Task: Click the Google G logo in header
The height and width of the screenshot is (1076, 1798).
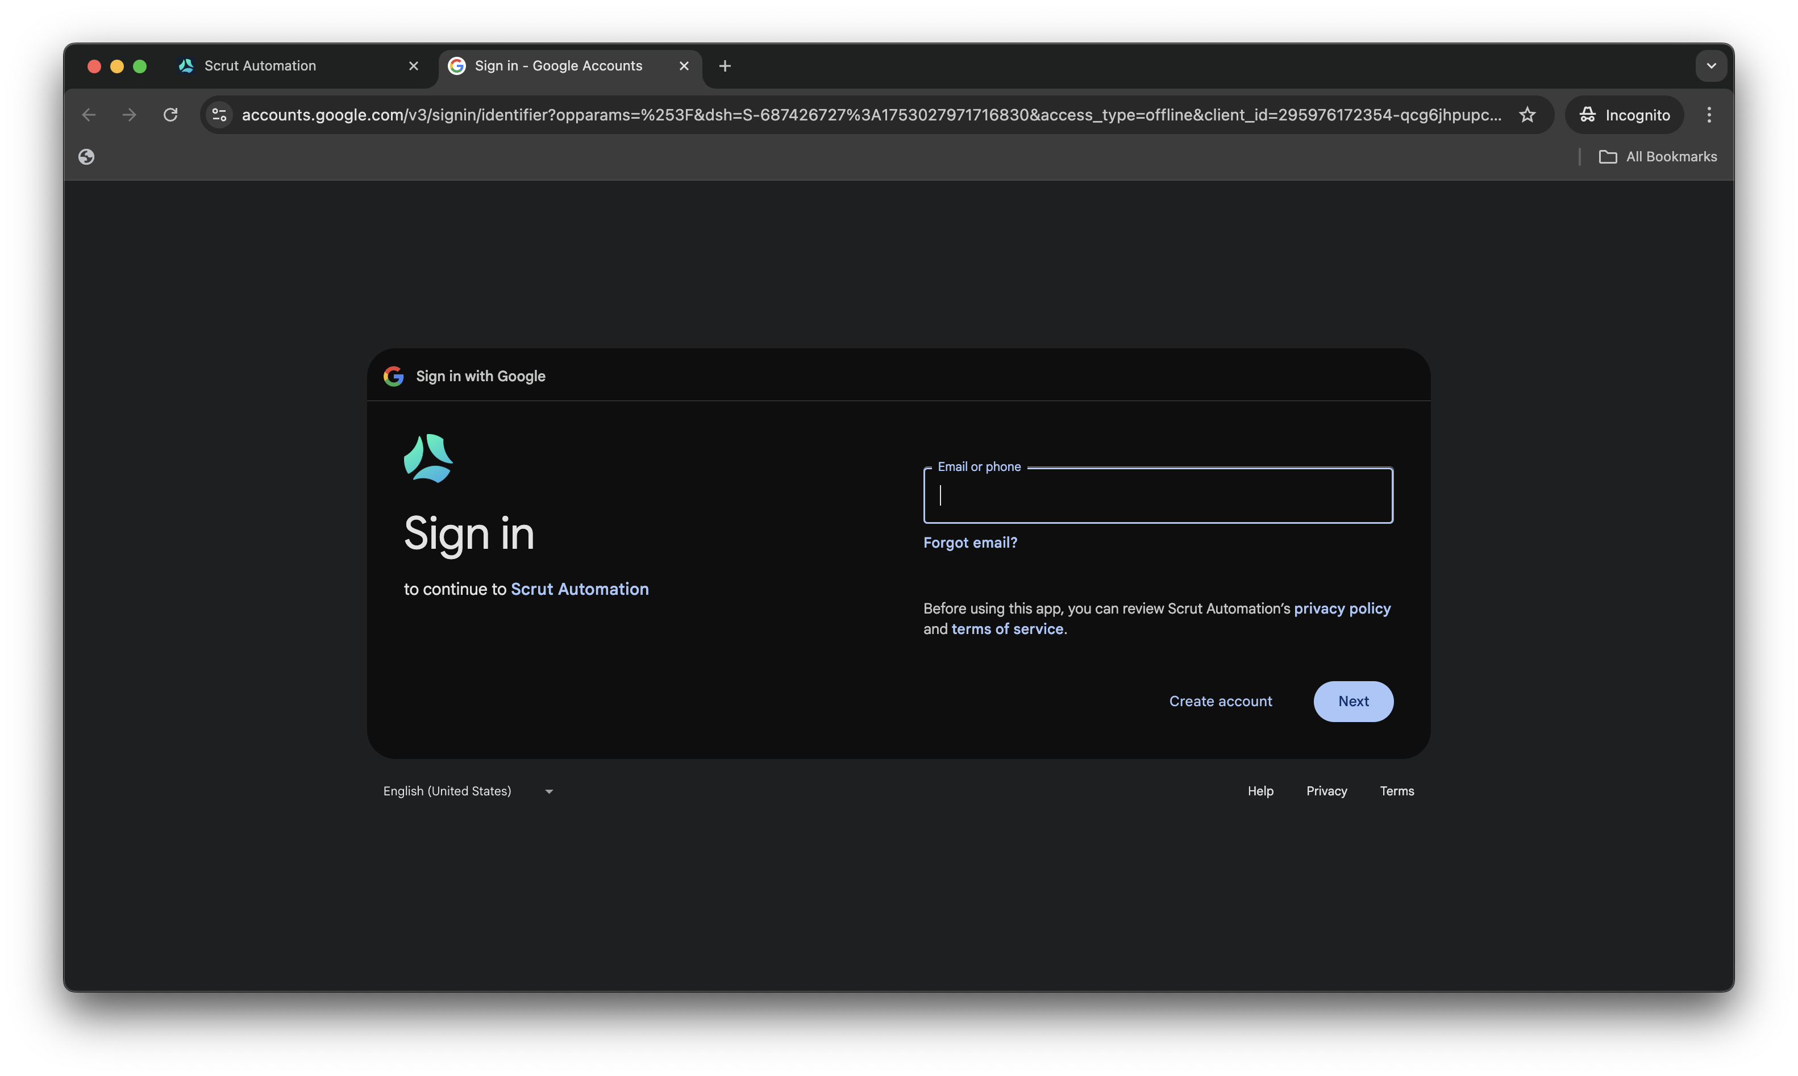Action: [393, 376]
